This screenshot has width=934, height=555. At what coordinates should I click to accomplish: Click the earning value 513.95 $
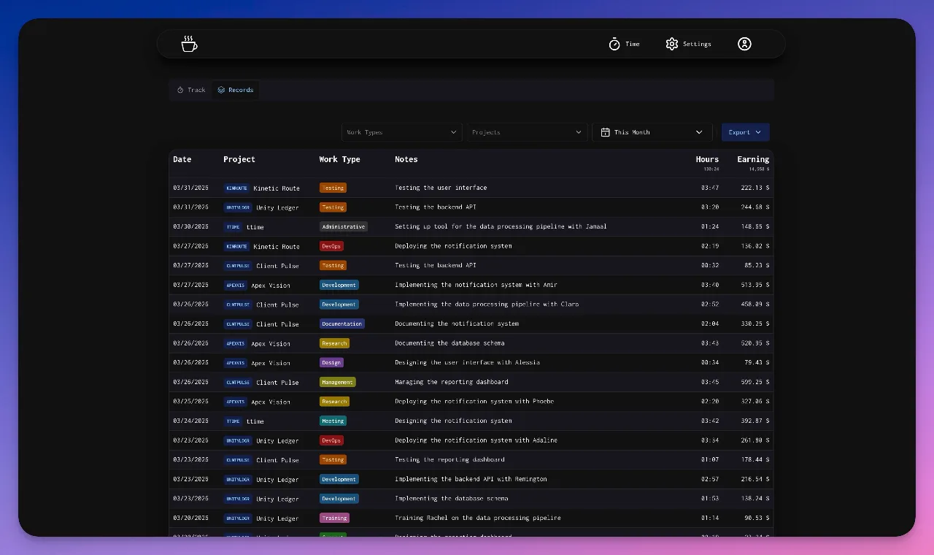[x=756, y=285]
